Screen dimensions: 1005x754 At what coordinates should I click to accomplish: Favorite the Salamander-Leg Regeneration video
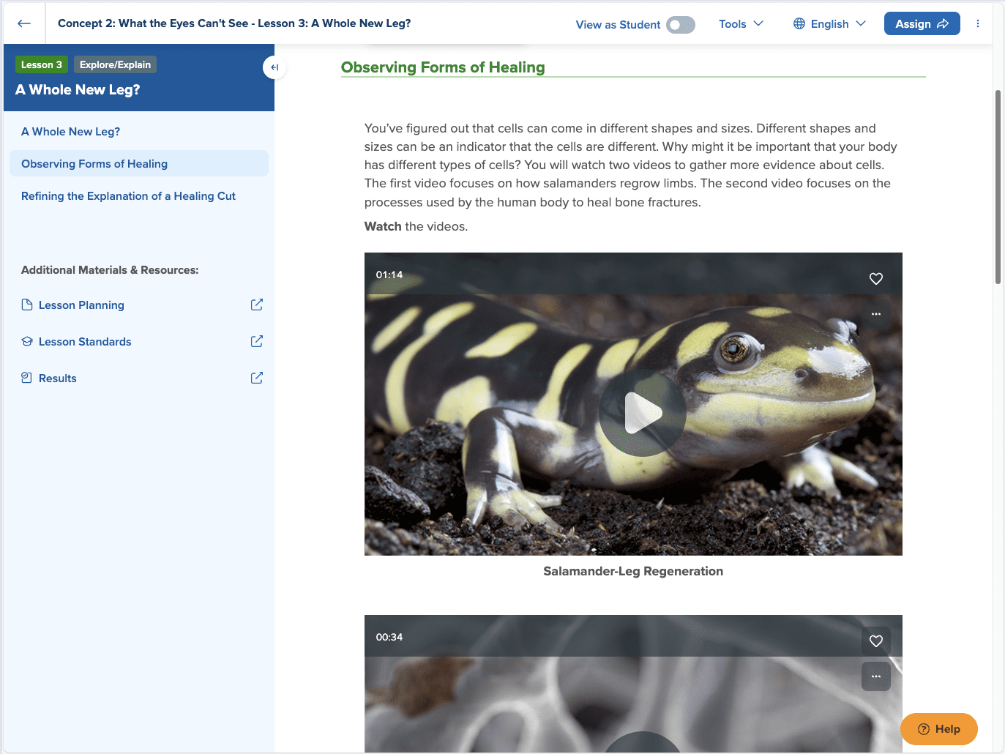pyautogui.click(x=875, y=279)
